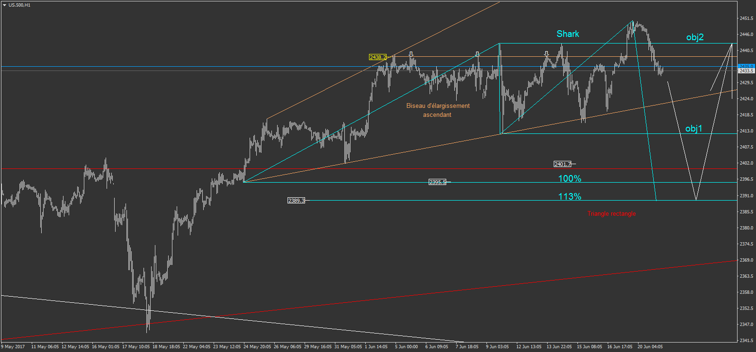
Task: Click the 2429.5 price scale value
Action: click(746, 83)
